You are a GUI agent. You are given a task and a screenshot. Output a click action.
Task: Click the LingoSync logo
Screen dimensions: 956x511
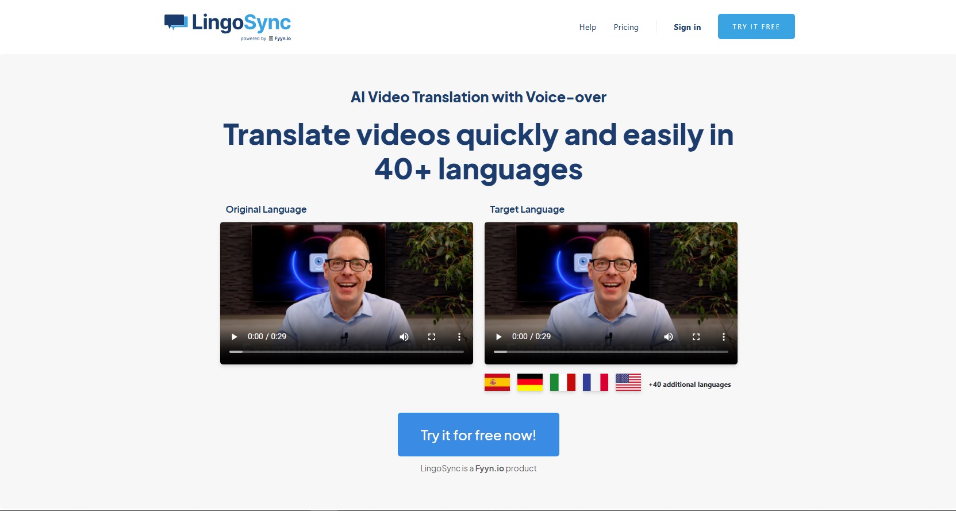pyautogui.click(x=228, y=25)
